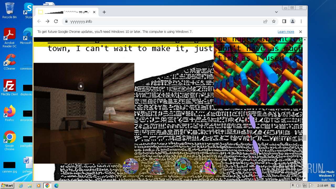Open Acrobat Reader DC desktop shortcut
Image resolution: width=336 pixels, height=189 pixels.
coord(9,38)
